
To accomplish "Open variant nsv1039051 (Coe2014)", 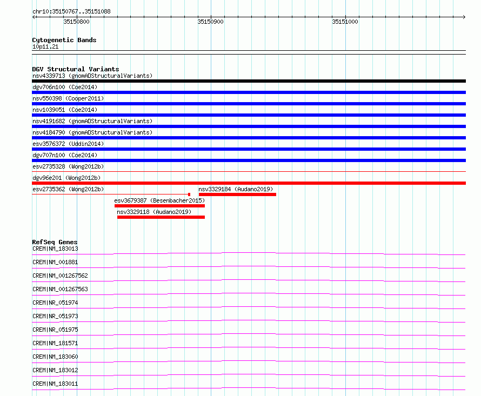I will [x=65, y=110].
